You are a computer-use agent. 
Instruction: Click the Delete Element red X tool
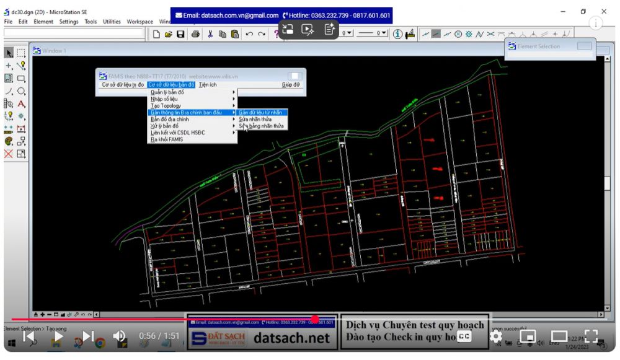click(x=9, y=154)
